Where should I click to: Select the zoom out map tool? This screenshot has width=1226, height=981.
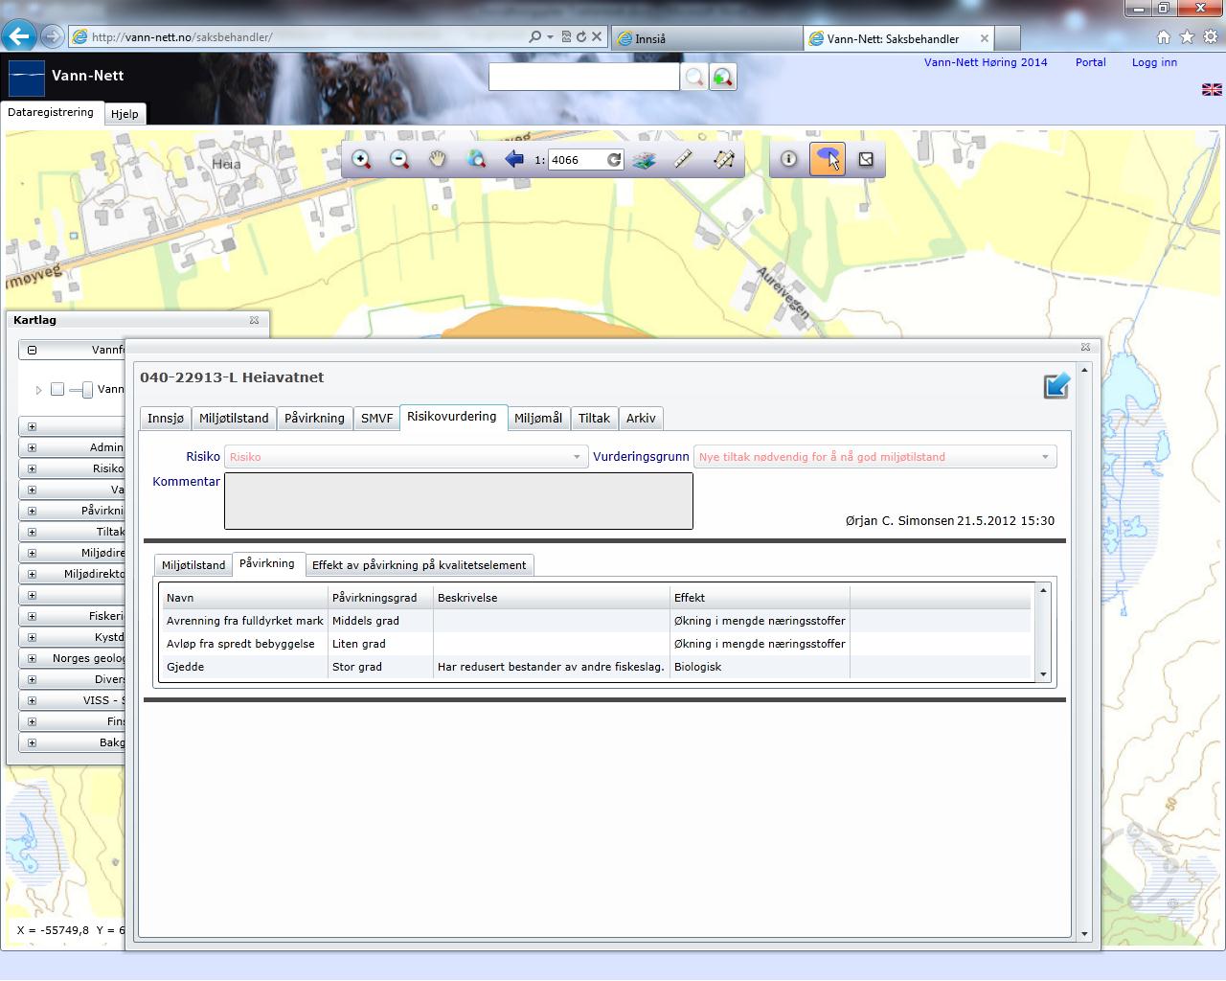point(399,160)
